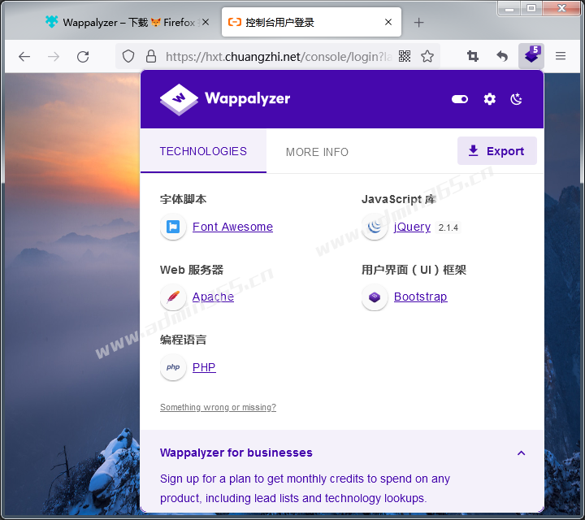Viewport: 585px width, 520px height.
Task: Click the Bootstrap logo icon
Action: coord(375,297)
